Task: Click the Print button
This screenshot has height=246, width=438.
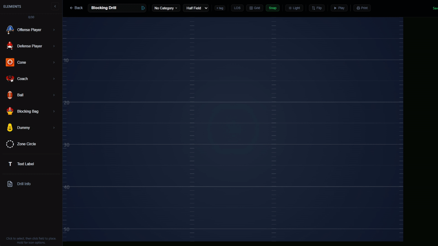Action: pyautogui.click(x=362, y=8)
